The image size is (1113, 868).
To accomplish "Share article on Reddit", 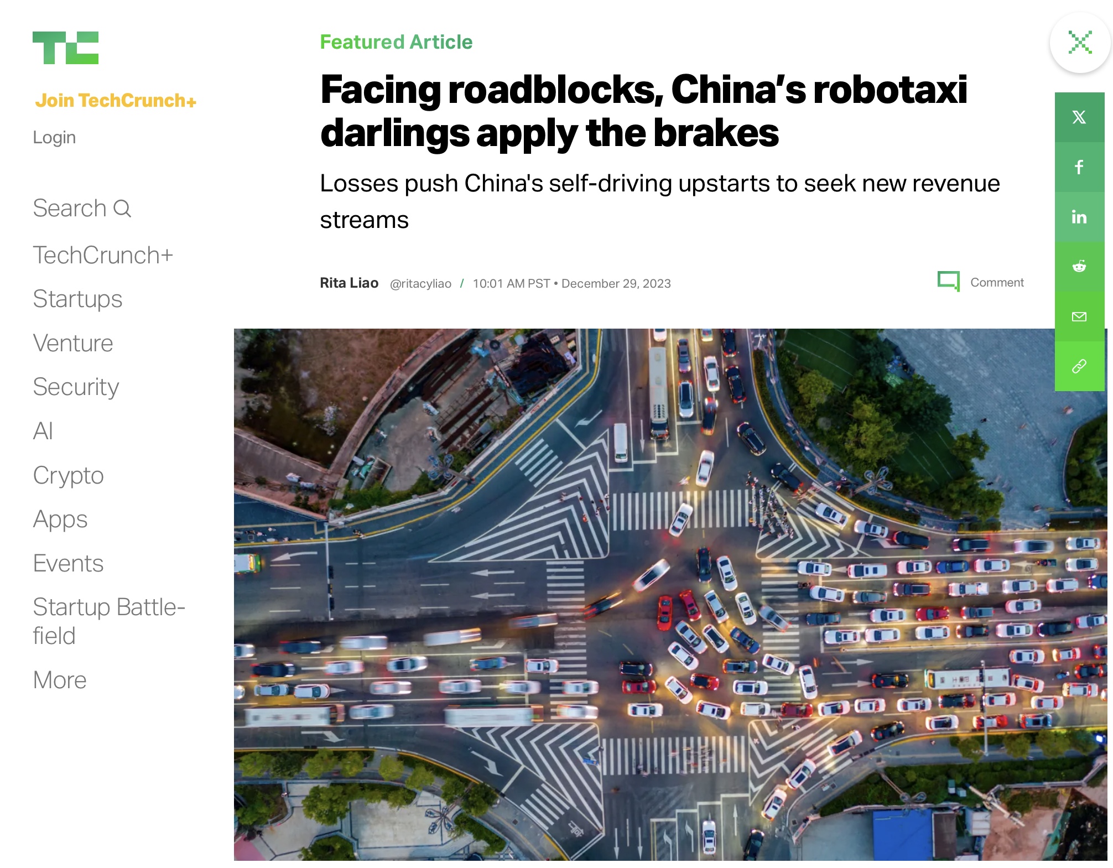I will point(1079,267).
